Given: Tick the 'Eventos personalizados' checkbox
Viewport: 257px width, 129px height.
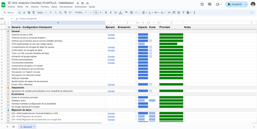Looking at the screenshot, I should (x=8, y=59).
